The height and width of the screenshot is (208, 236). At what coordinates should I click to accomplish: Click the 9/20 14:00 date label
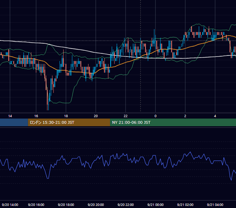10,205
